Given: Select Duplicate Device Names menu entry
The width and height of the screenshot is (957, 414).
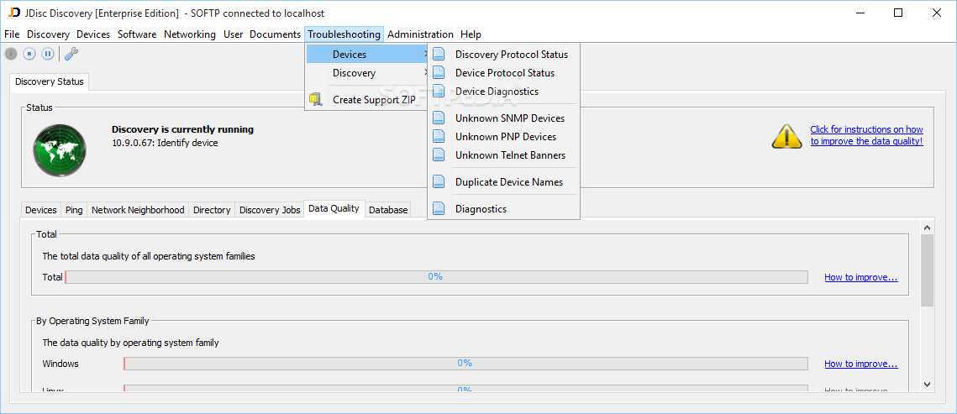Looking at the screenshot, I should click(508, 182).
